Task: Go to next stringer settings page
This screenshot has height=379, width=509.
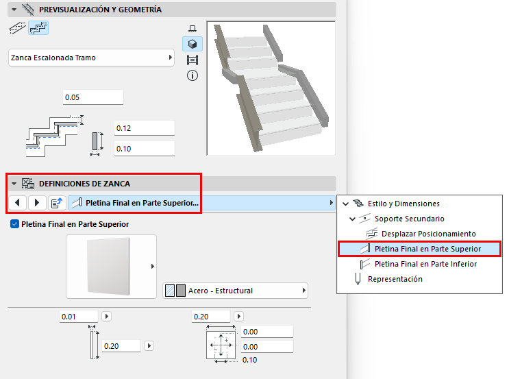Action: (x=37, y=203)
